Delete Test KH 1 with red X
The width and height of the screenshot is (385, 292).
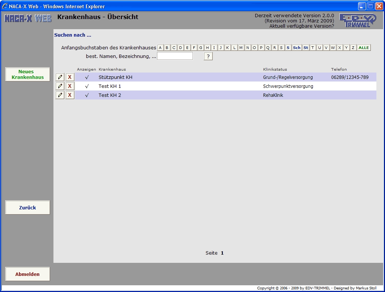point(70,86)
